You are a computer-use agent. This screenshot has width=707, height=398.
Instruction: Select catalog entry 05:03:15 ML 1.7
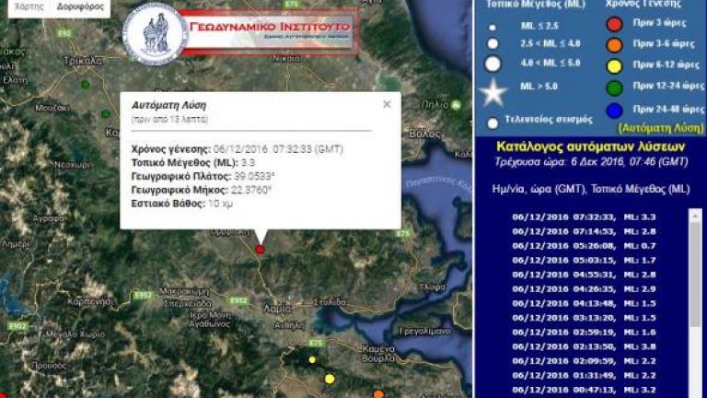tap(584, 261)
